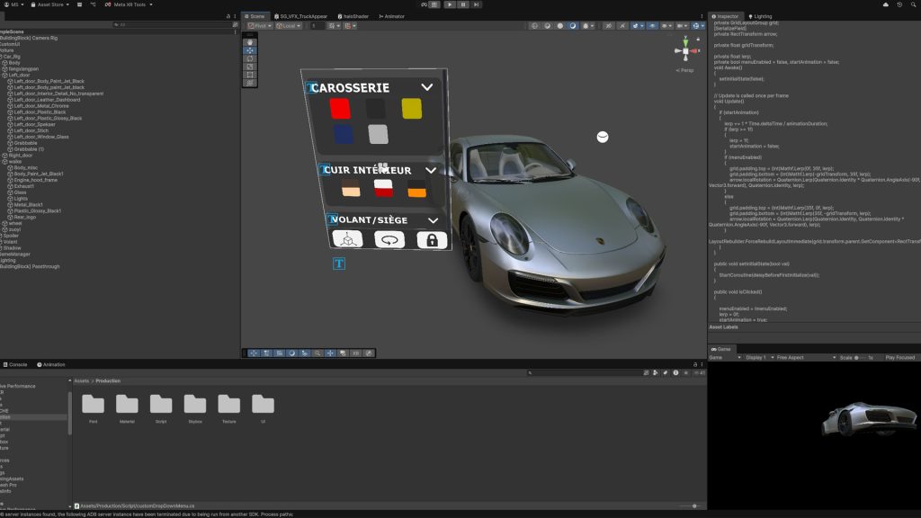Open the Meta XR Tools dropdown

[130, 4]
